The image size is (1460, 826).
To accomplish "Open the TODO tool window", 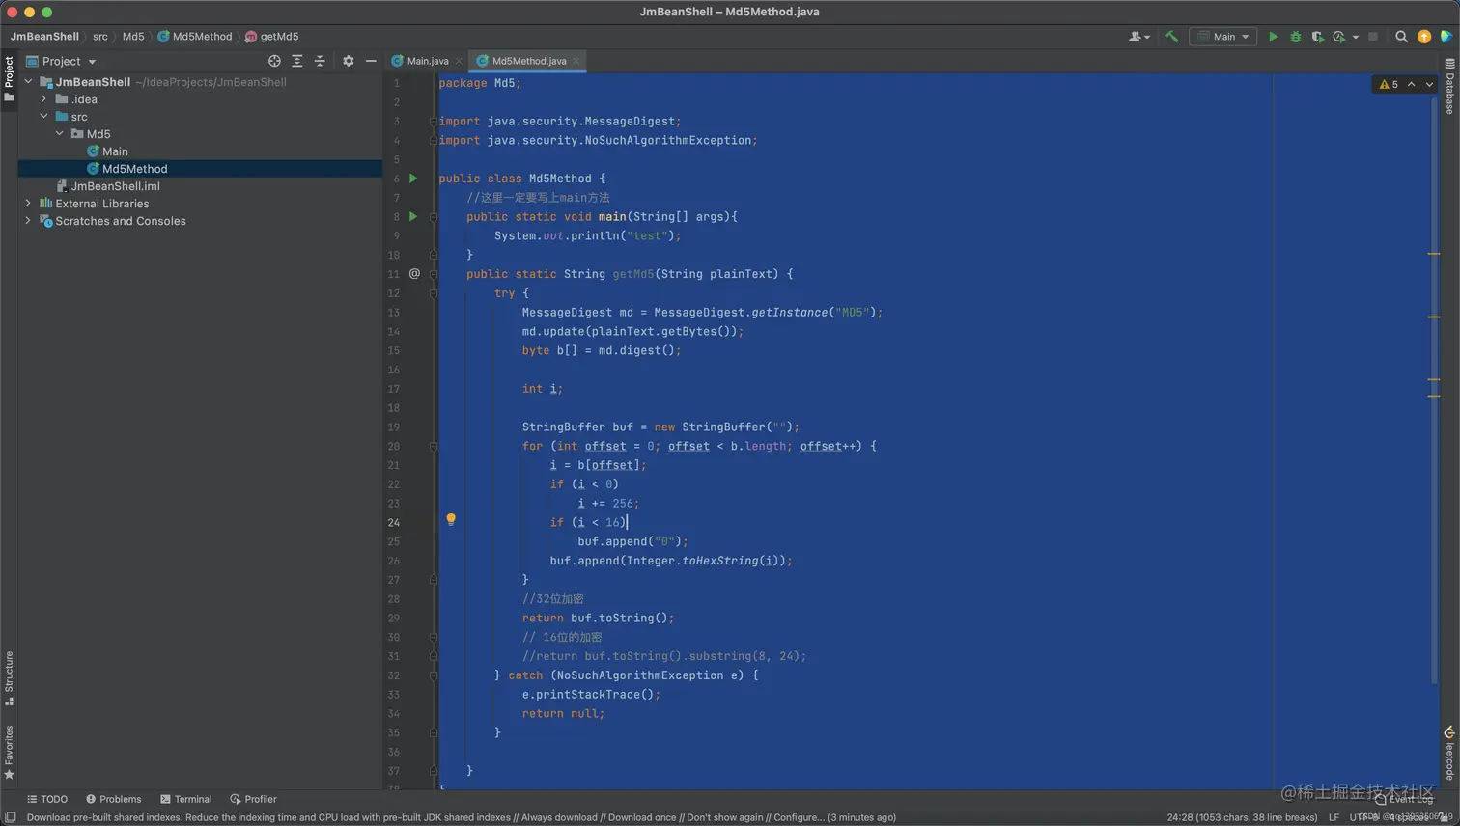I will (47, 799).
